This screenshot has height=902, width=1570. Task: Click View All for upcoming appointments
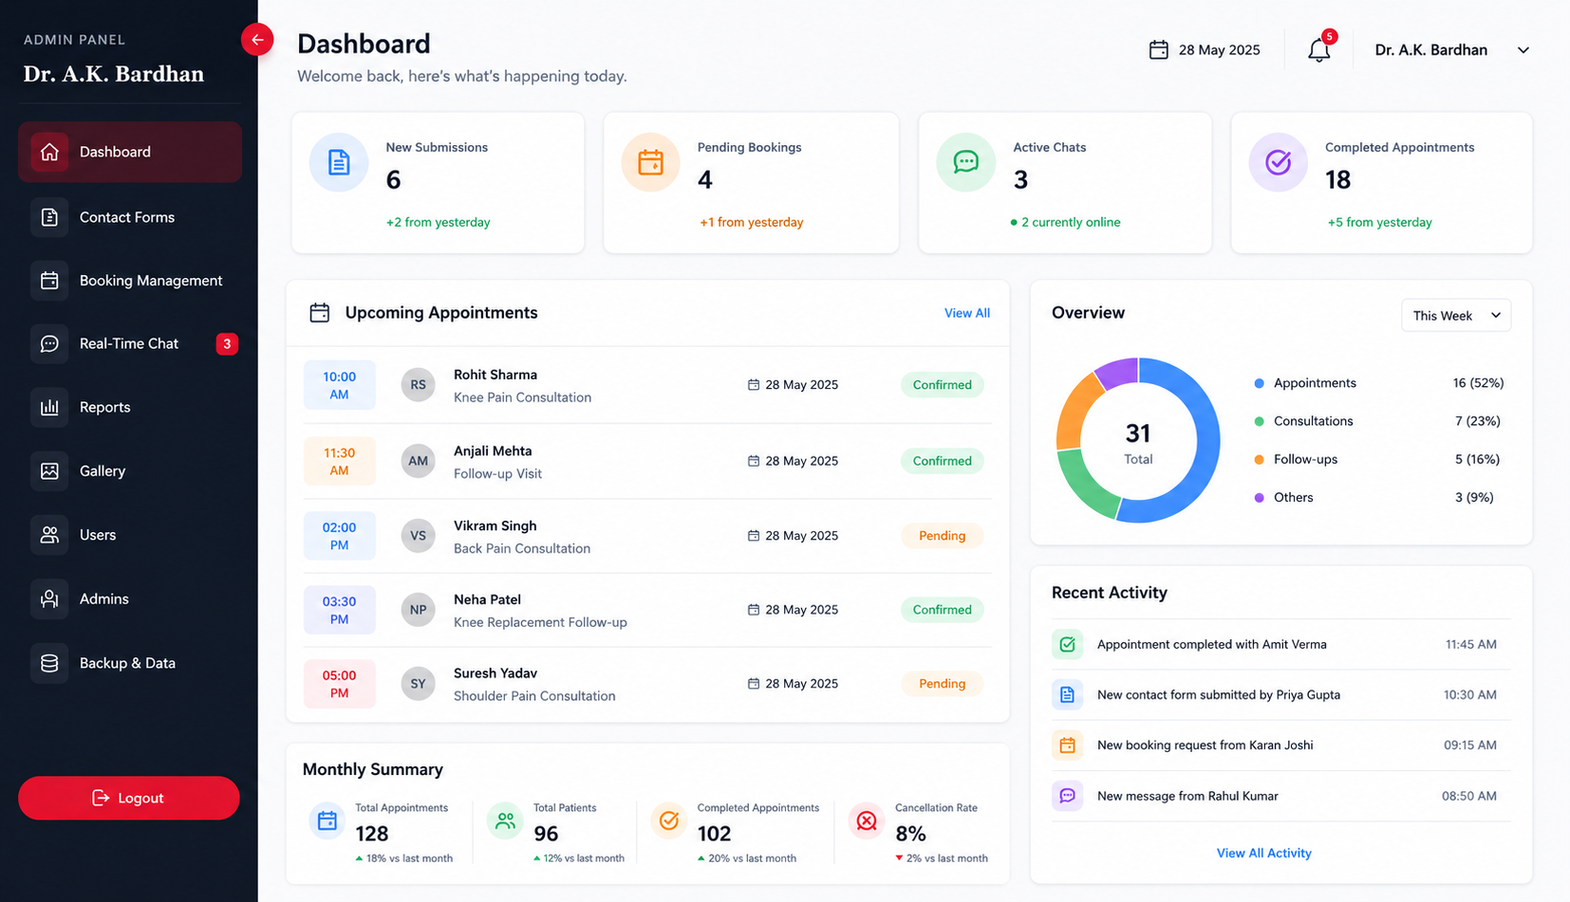966,313
